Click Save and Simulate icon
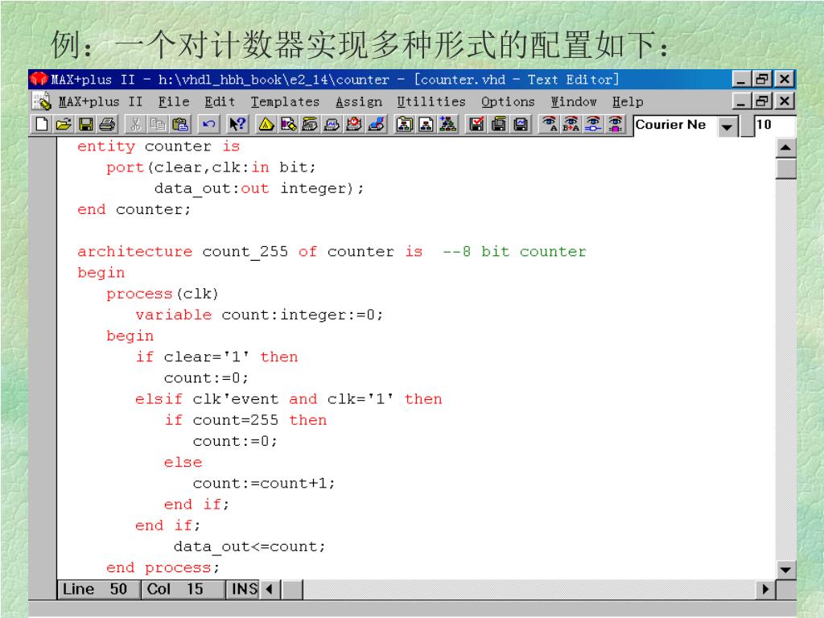Screen dimensions: 824x618 click(521, 125)
